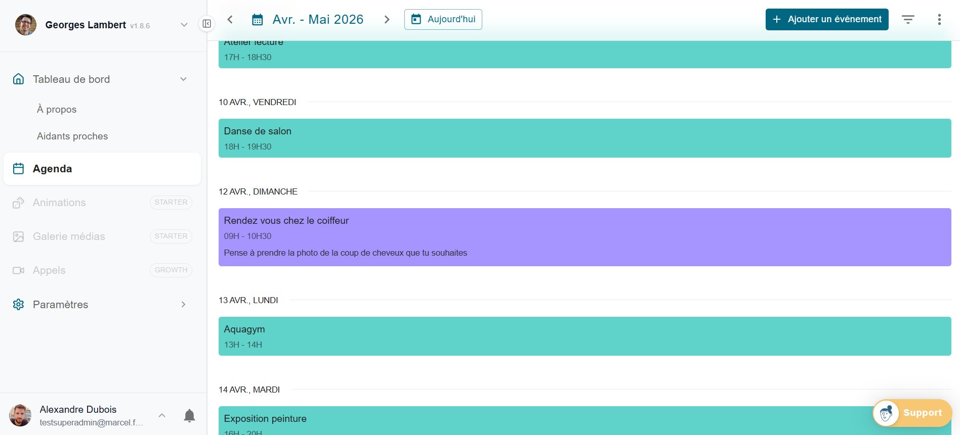Click 18H - 19H30 time text
This screenshot has width=960, height=435.
pos(248,147)
